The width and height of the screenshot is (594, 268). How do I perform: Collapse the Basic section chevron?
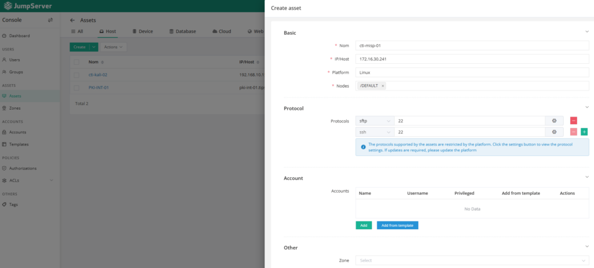point(587,32)
